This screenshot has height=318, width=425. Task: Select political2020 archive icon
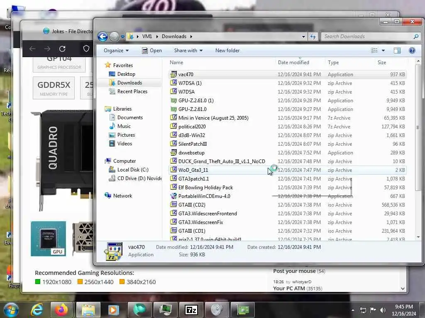(173, 127)
